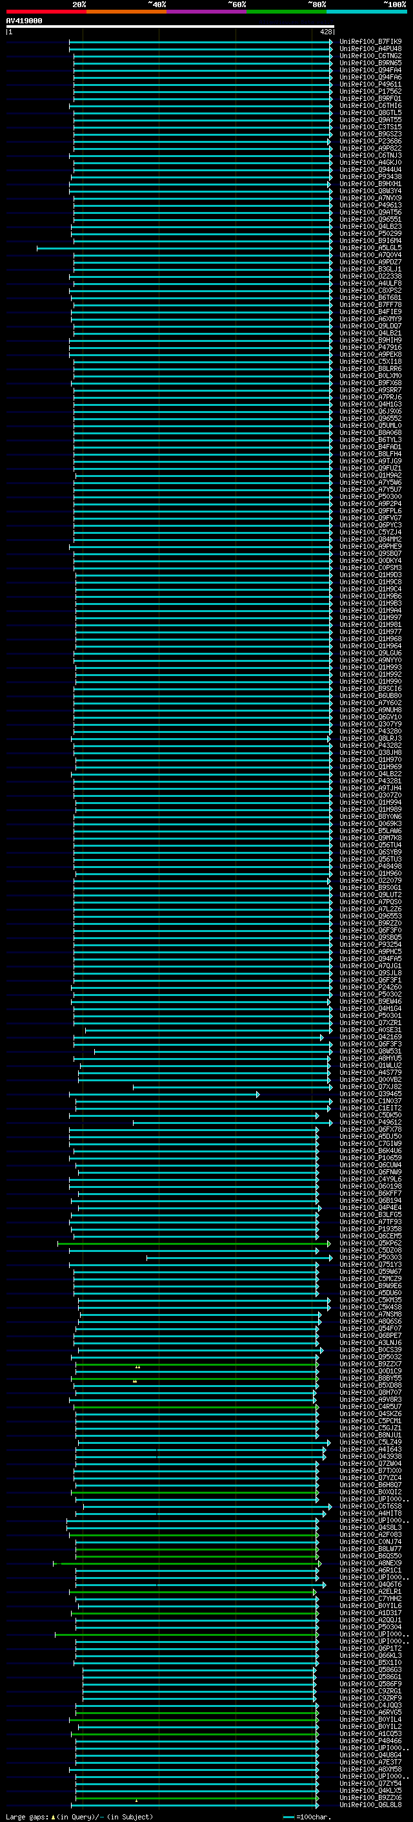Select the UniRef100_Q4P4E4 label

point(370,1207)
